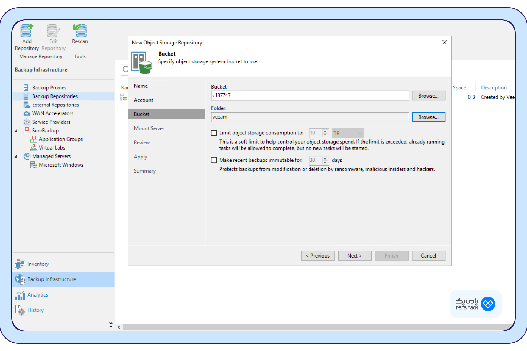527x351 pixels.
Task: Collapse the SureBackup tree node
Action: [x=16, y=131]
